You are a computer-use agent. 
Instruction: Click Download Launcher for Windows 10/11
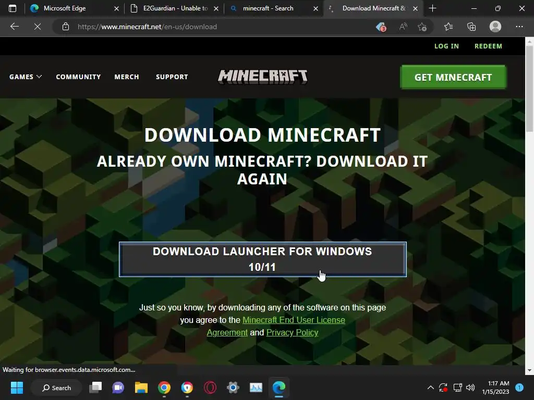pyautogui.click(x=263, y=259)
